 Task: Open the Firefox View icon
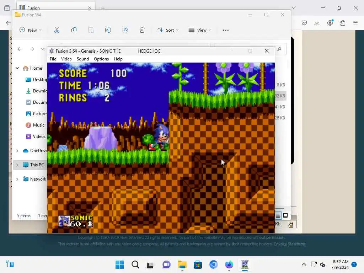click(x=7, y=8)
